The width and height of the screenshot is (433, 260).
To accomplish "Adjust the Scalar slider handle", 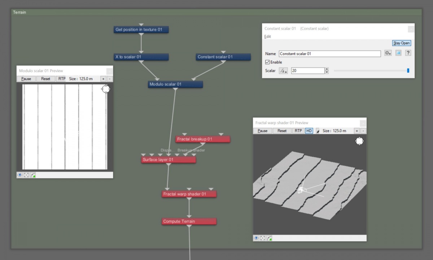I will click(x=408, y=71).
